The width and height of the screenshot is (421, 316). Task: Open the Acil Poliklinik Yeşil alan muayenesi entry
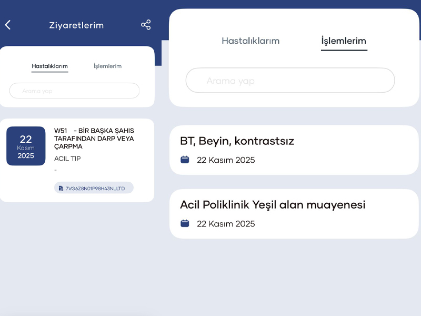pyautogui.click(x=273, y=205)
